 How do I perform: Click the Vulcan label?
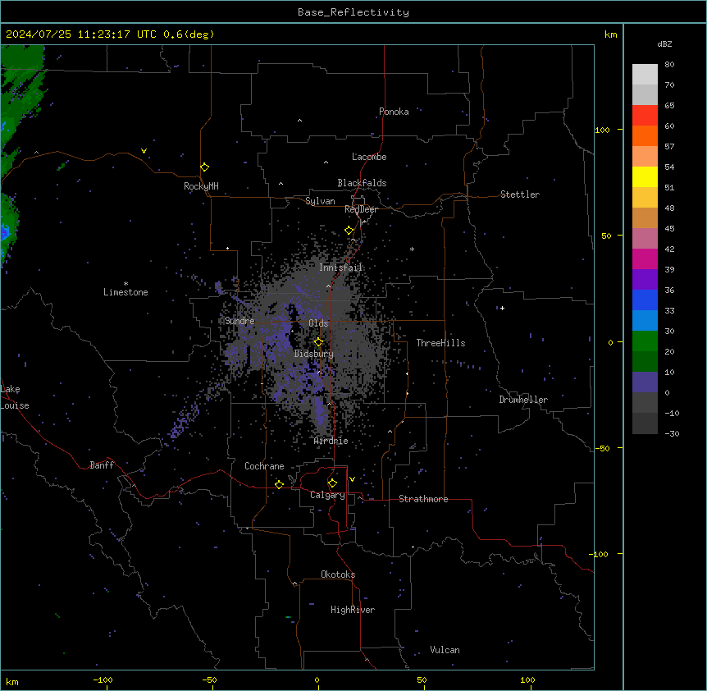(445, 650)
